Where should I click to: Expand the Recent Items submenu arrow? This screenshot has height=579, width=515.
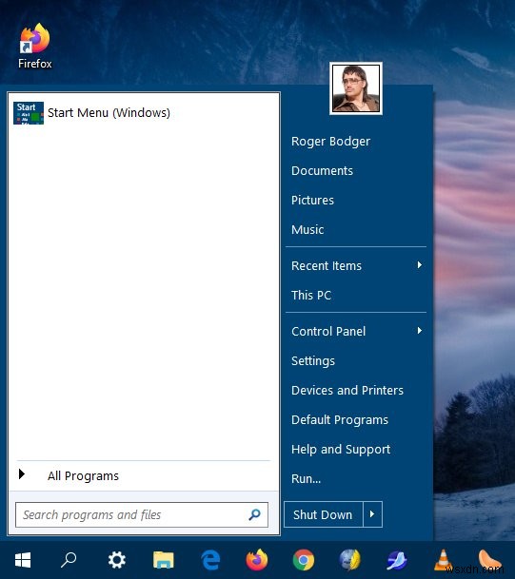419,264
